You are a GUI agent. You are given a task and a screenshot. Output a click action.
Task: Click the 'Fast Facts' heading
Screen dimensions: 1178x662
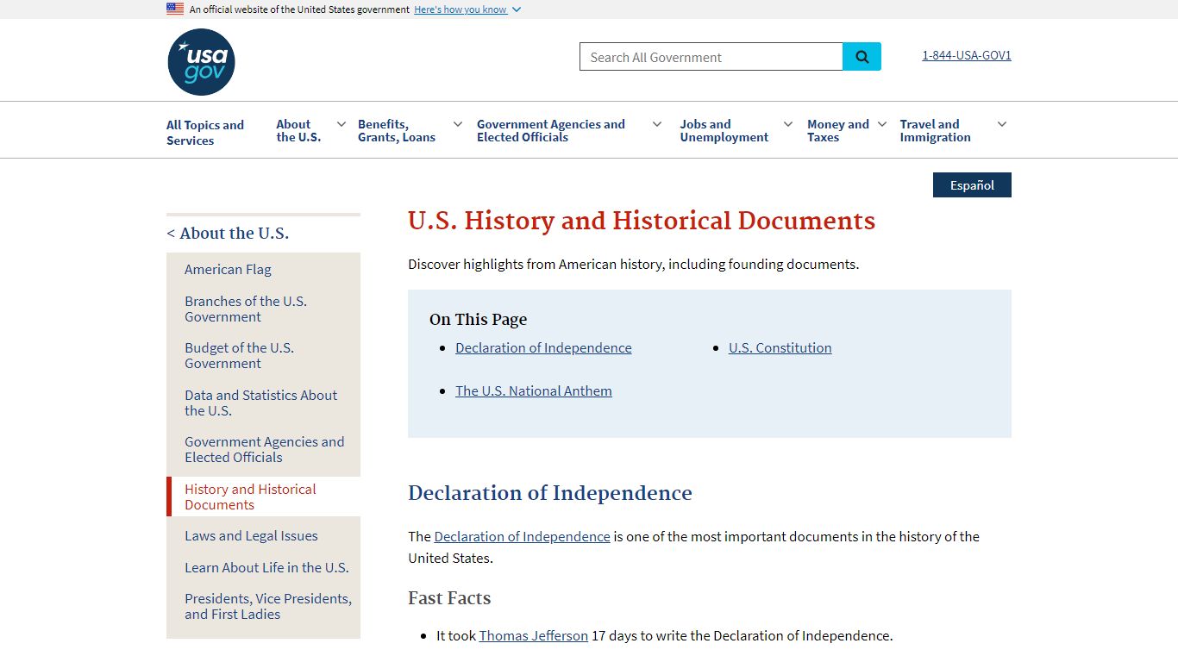449,598
